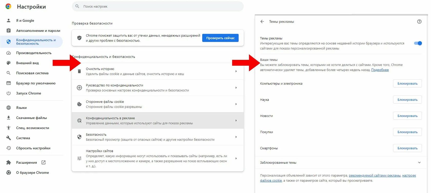Image resolution: width=431 pixels, height=193 pixels.
Task: Expand the Очистить историю row arrow
Action: click(236, 71)
